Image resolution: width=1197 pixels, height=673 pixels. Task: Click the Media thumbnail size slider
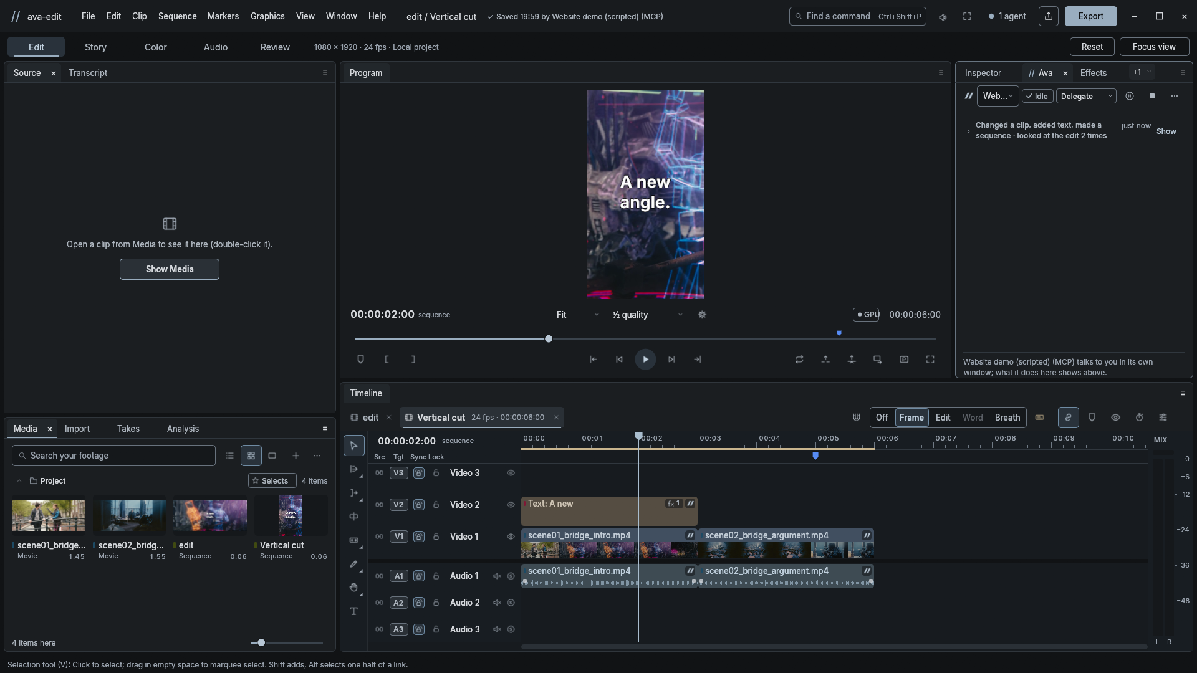(287, 642)
